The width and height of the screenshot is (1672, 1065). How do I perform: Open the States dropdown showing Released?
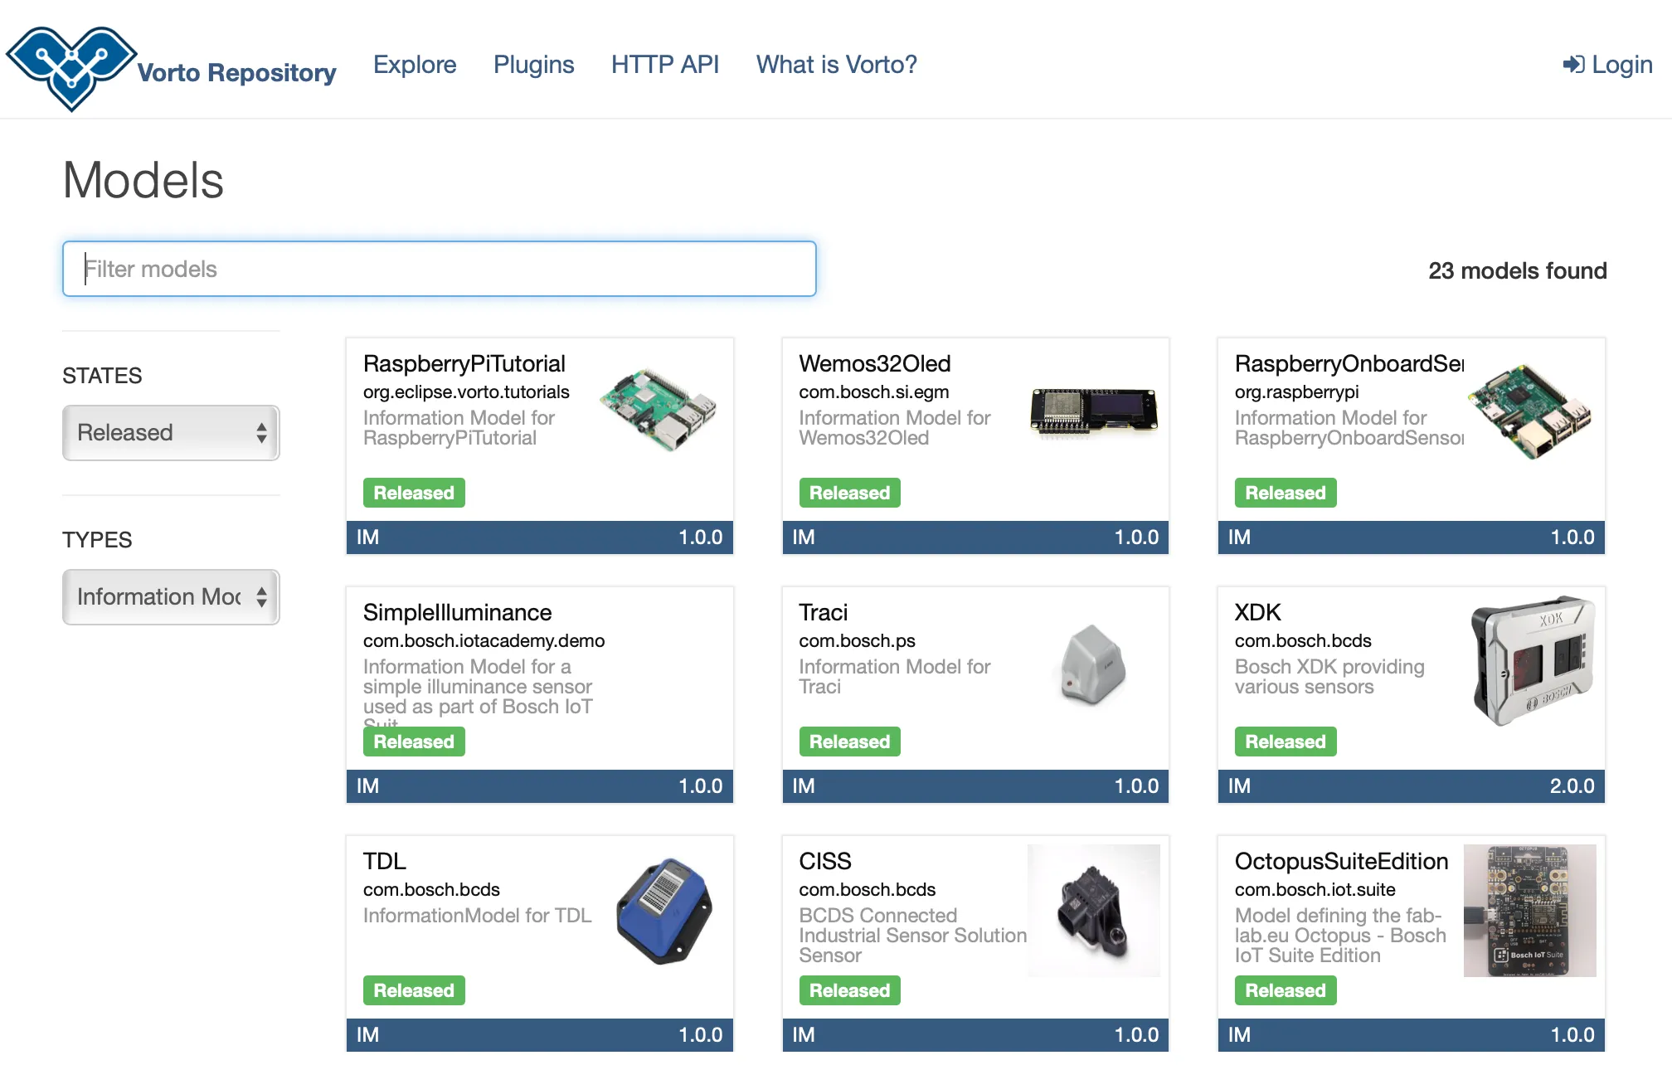pos(171,433)
